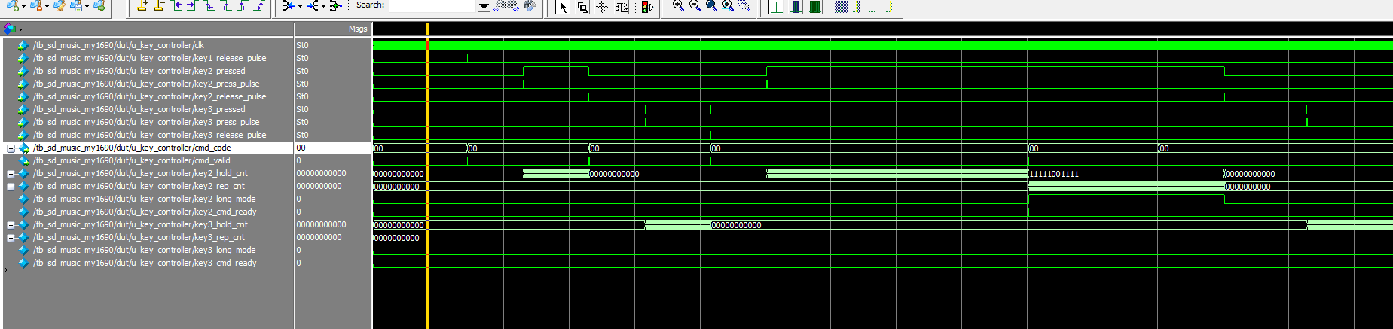Open the wave pane format dropdown arrow
Image resolution: width=1393 pixels, height=329 pixels.
(20, 29)
